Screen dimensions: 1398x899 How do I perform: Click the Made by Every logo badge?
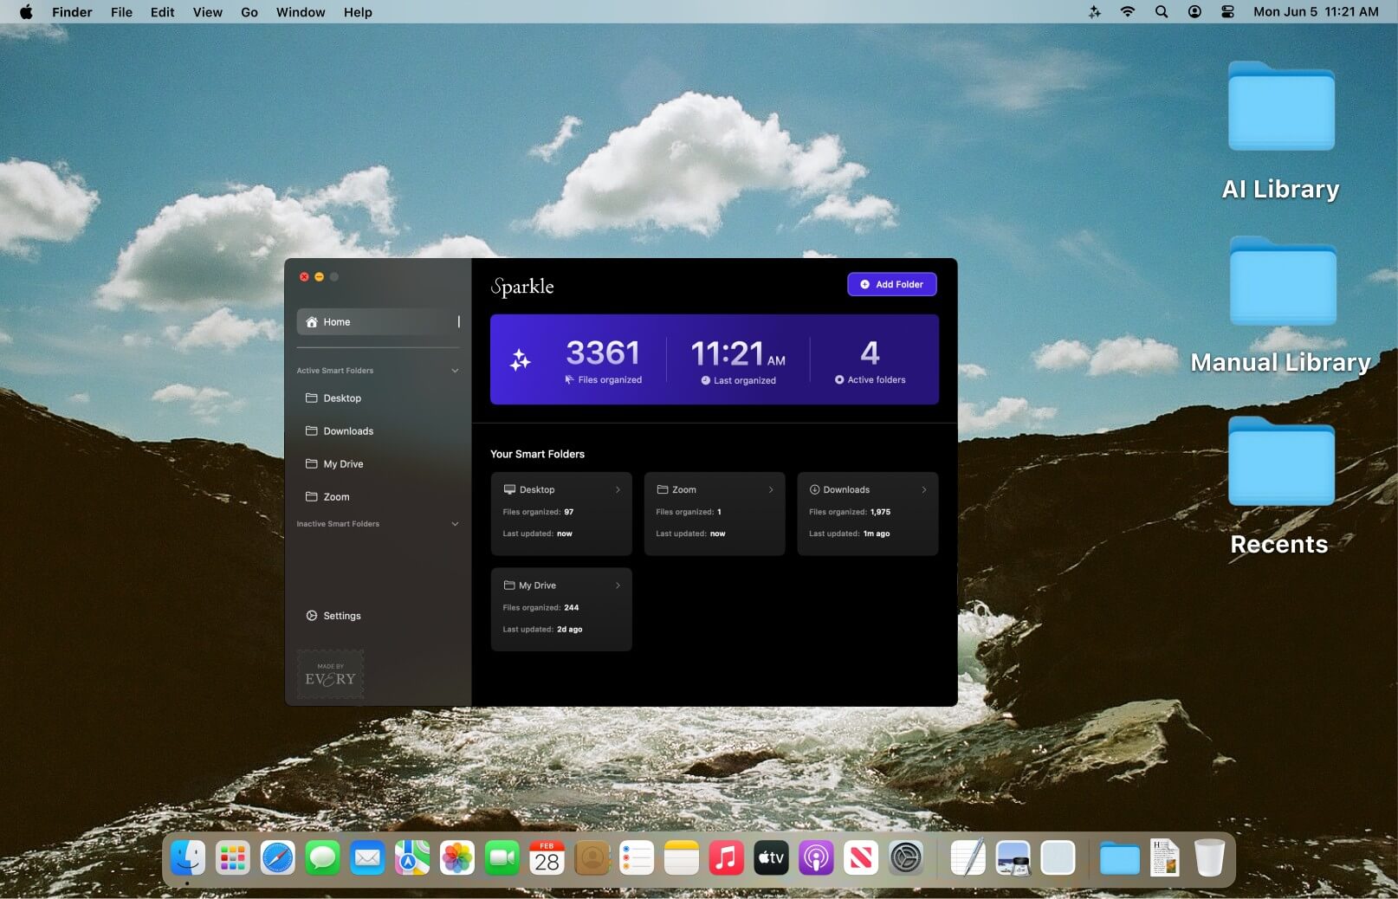330,675
